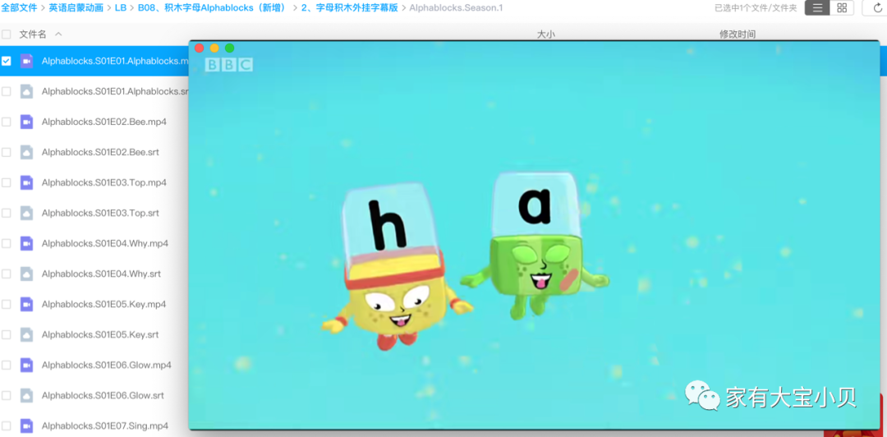
Task: Check the Alphablocks.S01E06.Glow.mp4 checkbox
Action: point(7,365)
